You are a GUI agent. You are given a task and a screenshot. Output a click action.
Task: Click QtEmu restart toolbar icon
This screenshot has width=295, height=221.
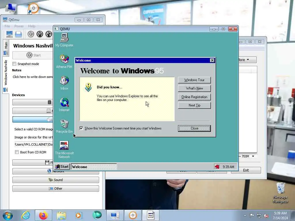(49, 34)
